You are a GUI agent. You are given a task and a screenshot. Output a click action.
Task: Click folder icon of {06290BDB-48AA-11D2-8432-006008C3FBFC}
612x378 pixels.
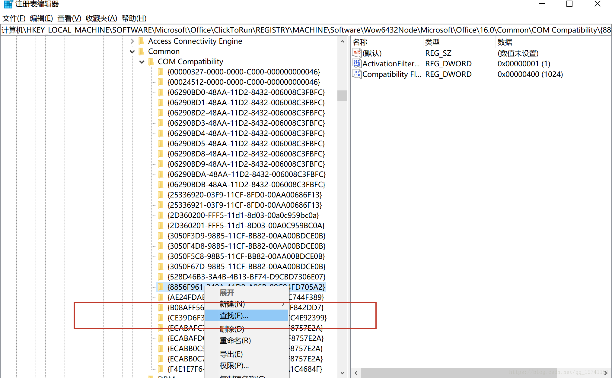click(161, 184)
